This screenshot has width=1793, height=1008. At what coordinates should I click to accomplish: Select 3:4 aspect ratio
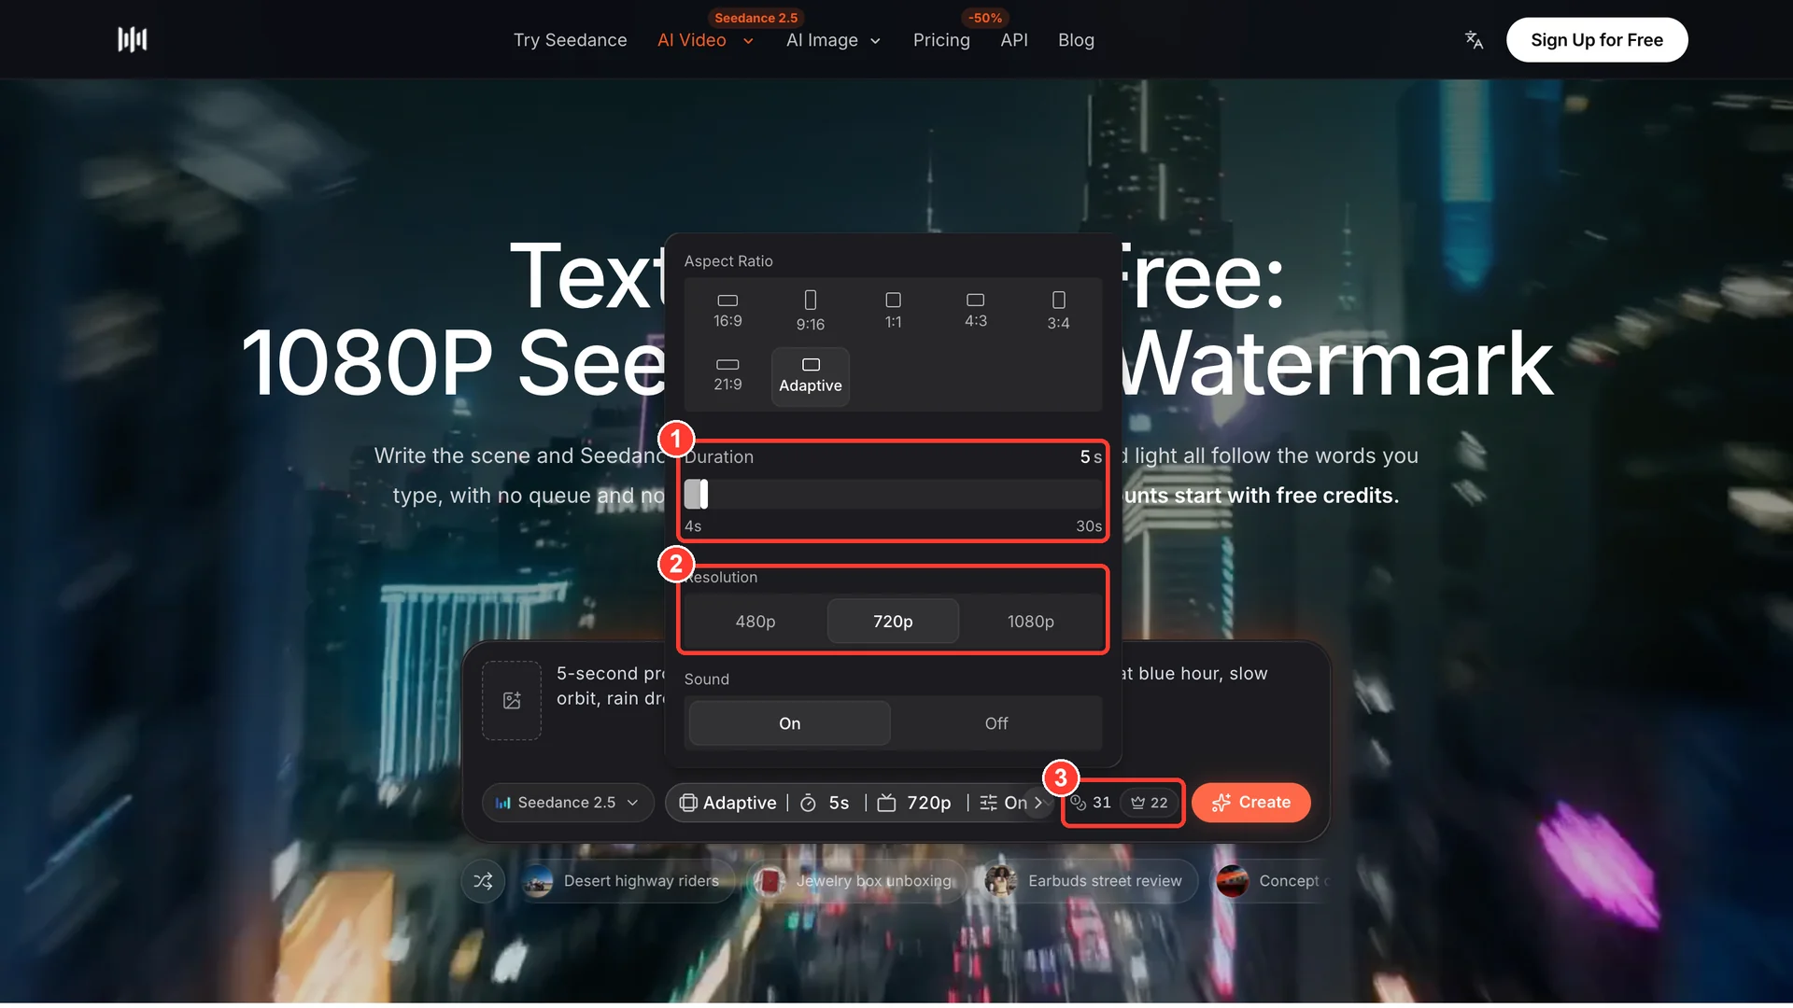(x=1058, y=311)
